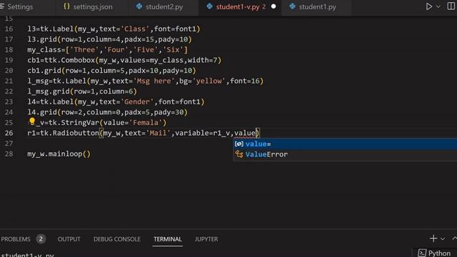Add a new terminal with the plus icon
Viewport: 457px width, 257px height.
point(433,238)
